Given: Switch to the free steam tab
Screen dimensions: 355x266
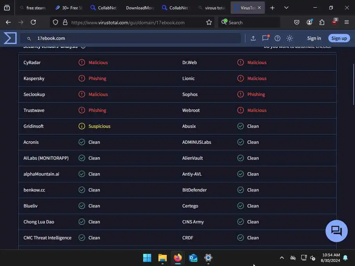Looking at the screenshot, I should [33, 8].
